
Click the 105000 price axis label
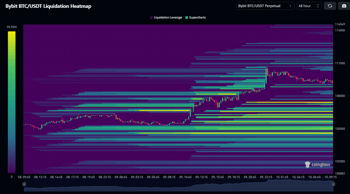click(x=340, y=128)
